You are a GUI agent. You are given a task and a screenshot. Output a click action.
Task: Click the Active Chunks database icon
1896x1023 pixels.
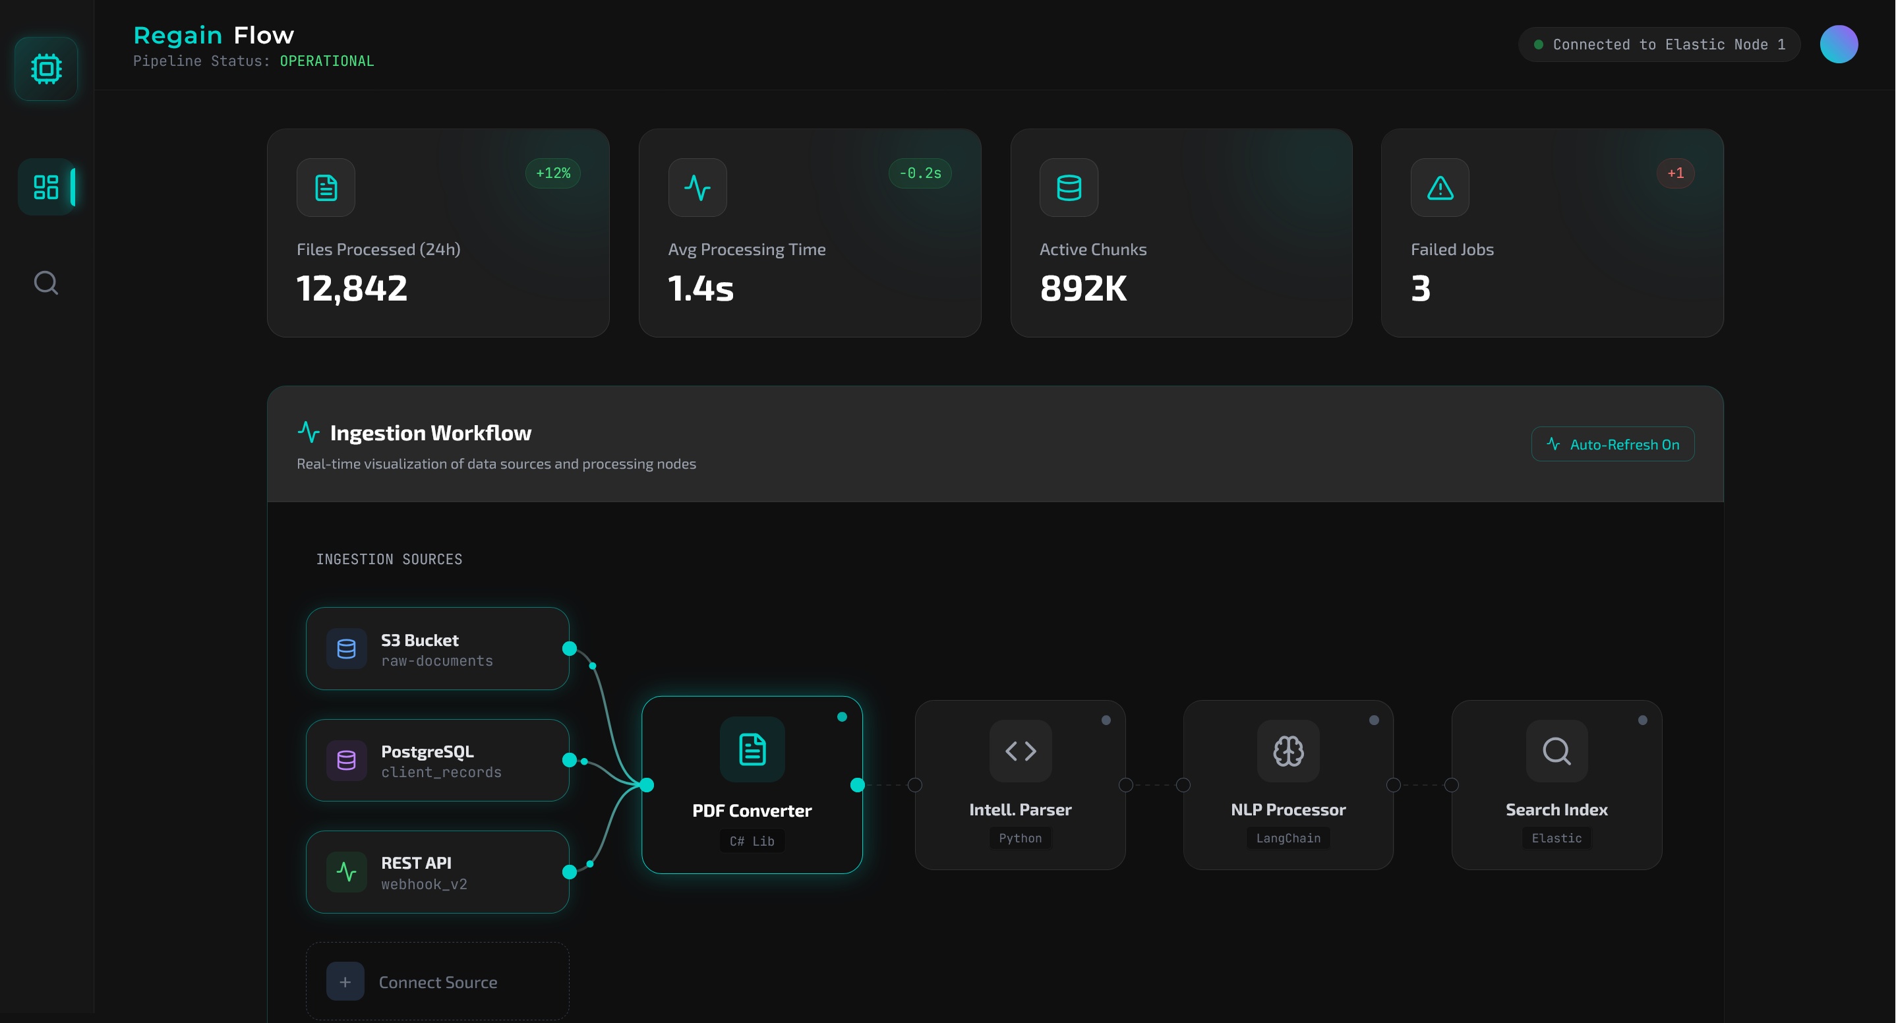pos(1068,188)
